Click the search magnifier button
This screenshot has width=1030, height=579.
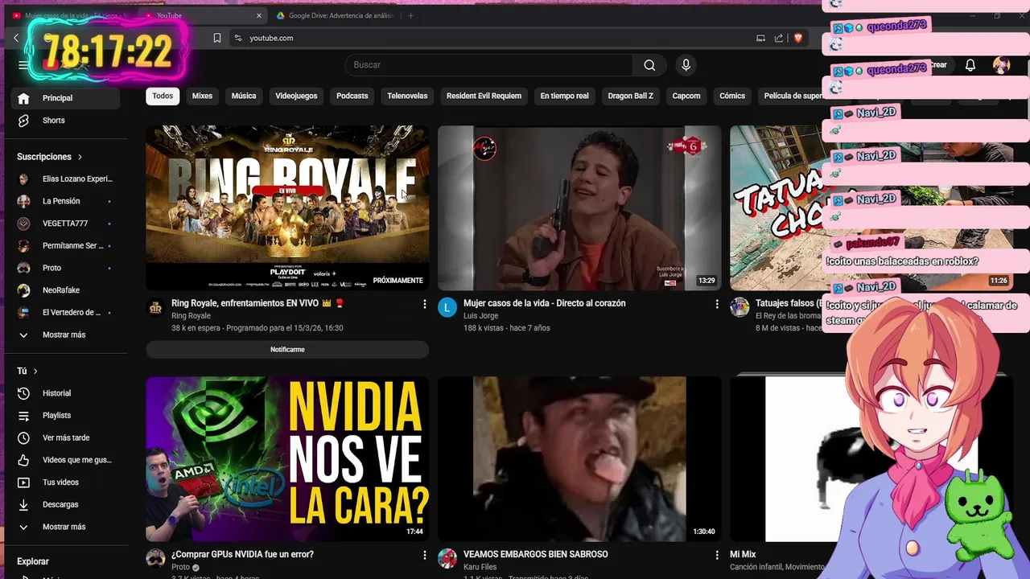649,65
